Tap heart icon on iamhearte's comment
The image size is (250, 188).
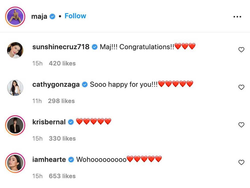(241, 162)
